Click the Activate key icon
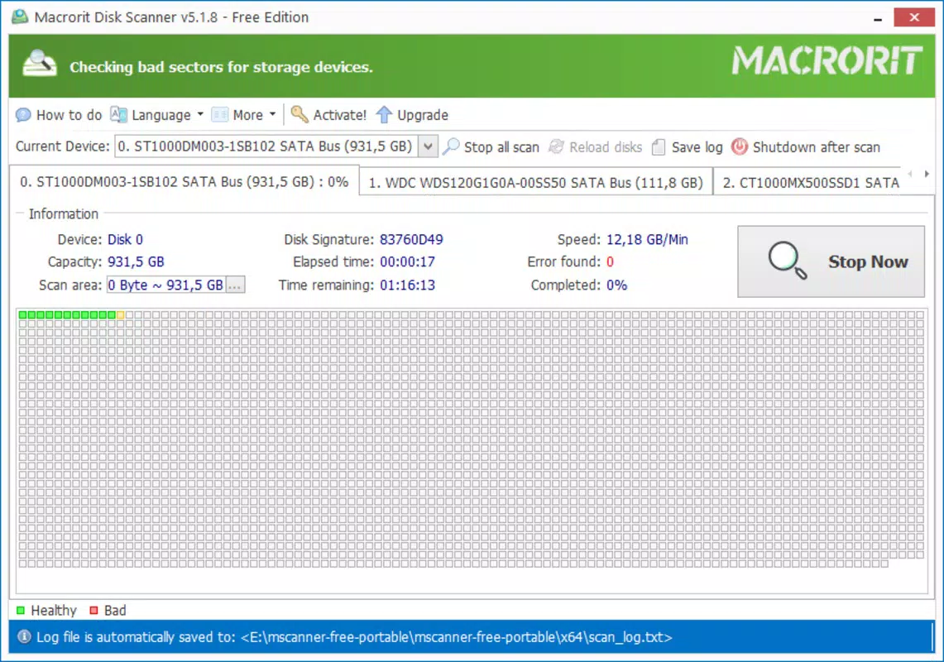The height and width of the screenshot is (662, 944). tap(299, 114)
